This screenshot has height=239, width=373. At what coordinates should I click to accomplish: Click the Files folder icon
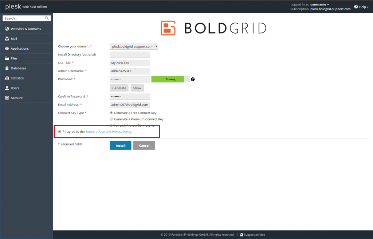point(7,58)
